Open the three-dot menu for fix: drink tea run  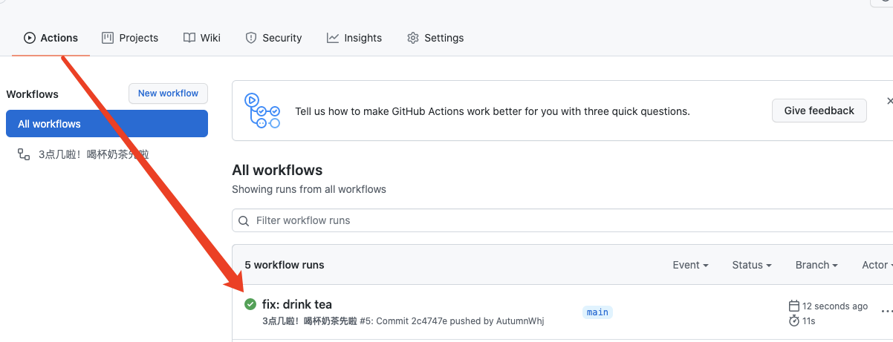point(886,312)
